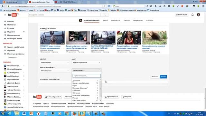Image resolution: width=206 pixels, height=116 pixels.
Task: Open the notifications bell
Action: click(x=192, y=15)
